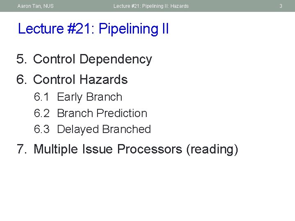Select the '5. Control Dependency' outline item
The height and width of the screenshot is (221, 295).
(84, 59)
